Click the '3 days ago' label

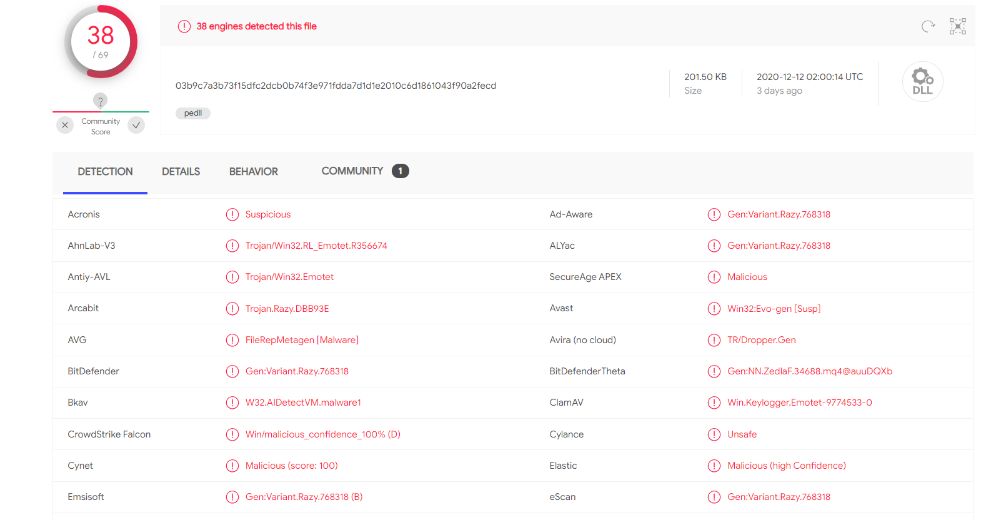coord(779,91)
